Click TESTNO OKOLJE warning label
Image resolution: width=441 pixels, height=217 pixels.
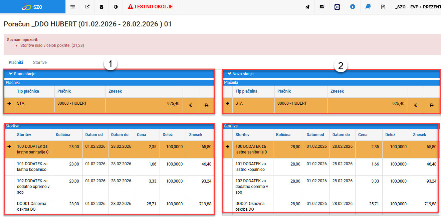pos(150,7)
